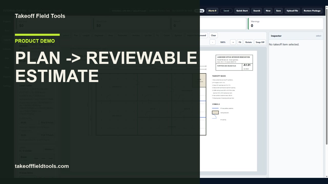Click the Search button in header
Image resolution: width=328 pixels, height=184 pixels.
click(257, 11)
